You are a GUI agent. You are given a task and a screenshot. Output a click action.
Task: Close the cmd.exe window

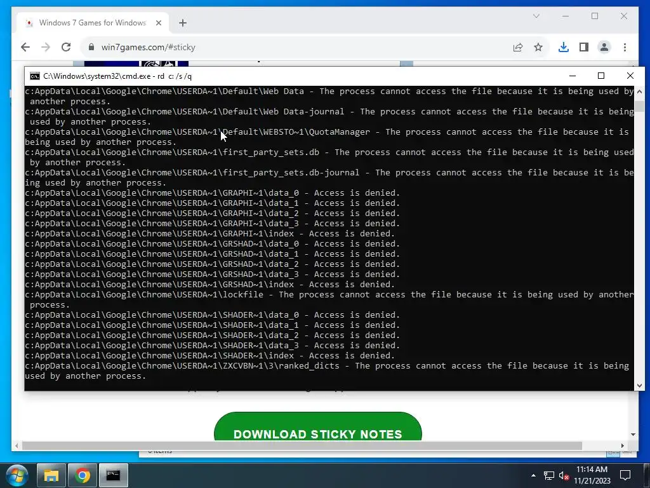point(630,76)
